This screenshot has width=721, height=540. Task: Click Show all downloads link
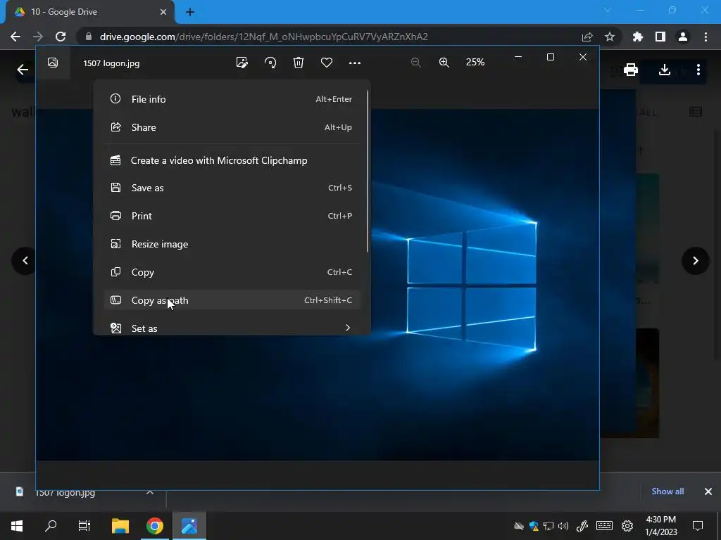coord(667,491)
